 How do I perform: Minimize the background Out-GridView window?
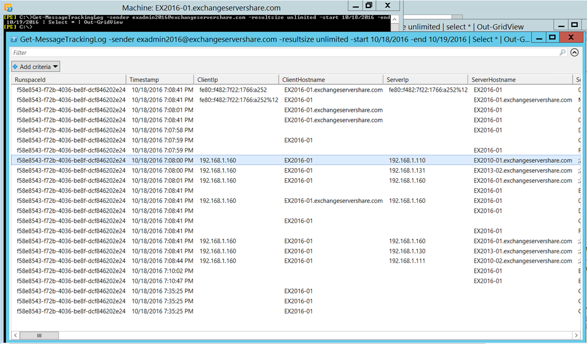[x=561, y=26]
